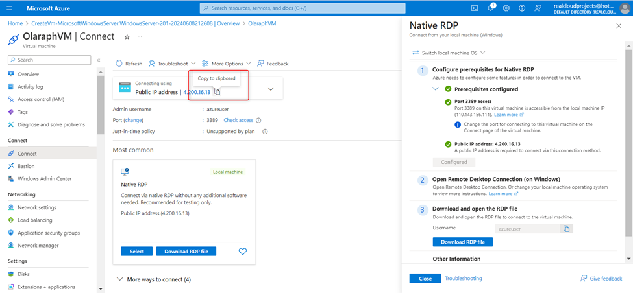Toggle the heart favorite on Native RDP card

[243, 252]
